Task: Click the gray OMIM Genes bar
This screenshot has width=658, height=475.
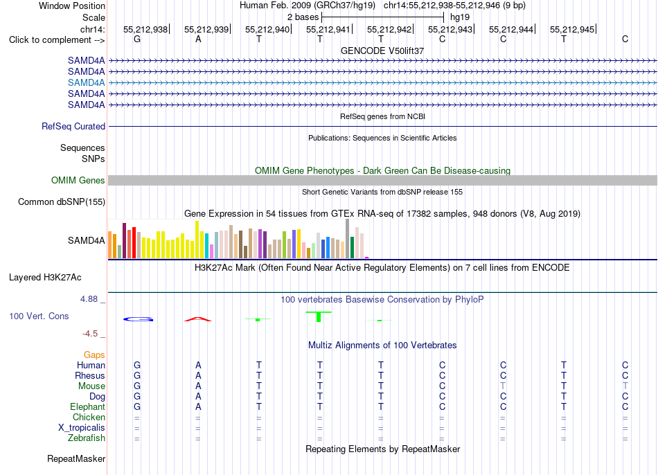Action: click(382, 181)
